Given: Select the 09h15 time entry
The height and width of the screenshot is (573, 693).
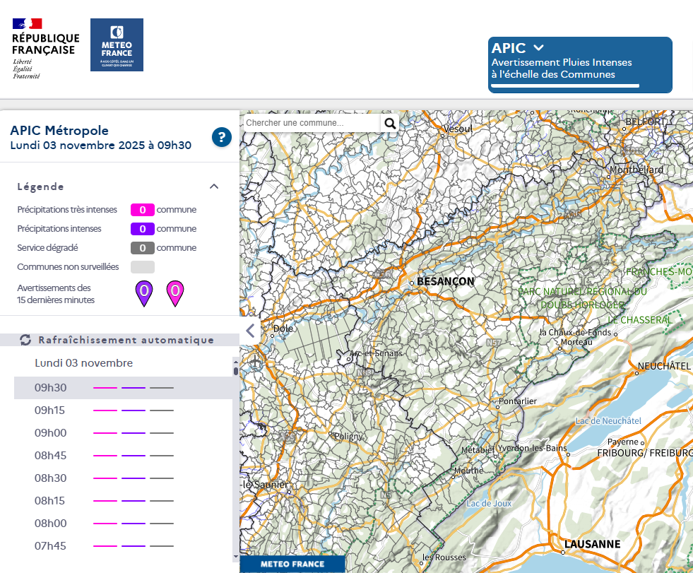Looking at the screenshot, I should [51, 410].
